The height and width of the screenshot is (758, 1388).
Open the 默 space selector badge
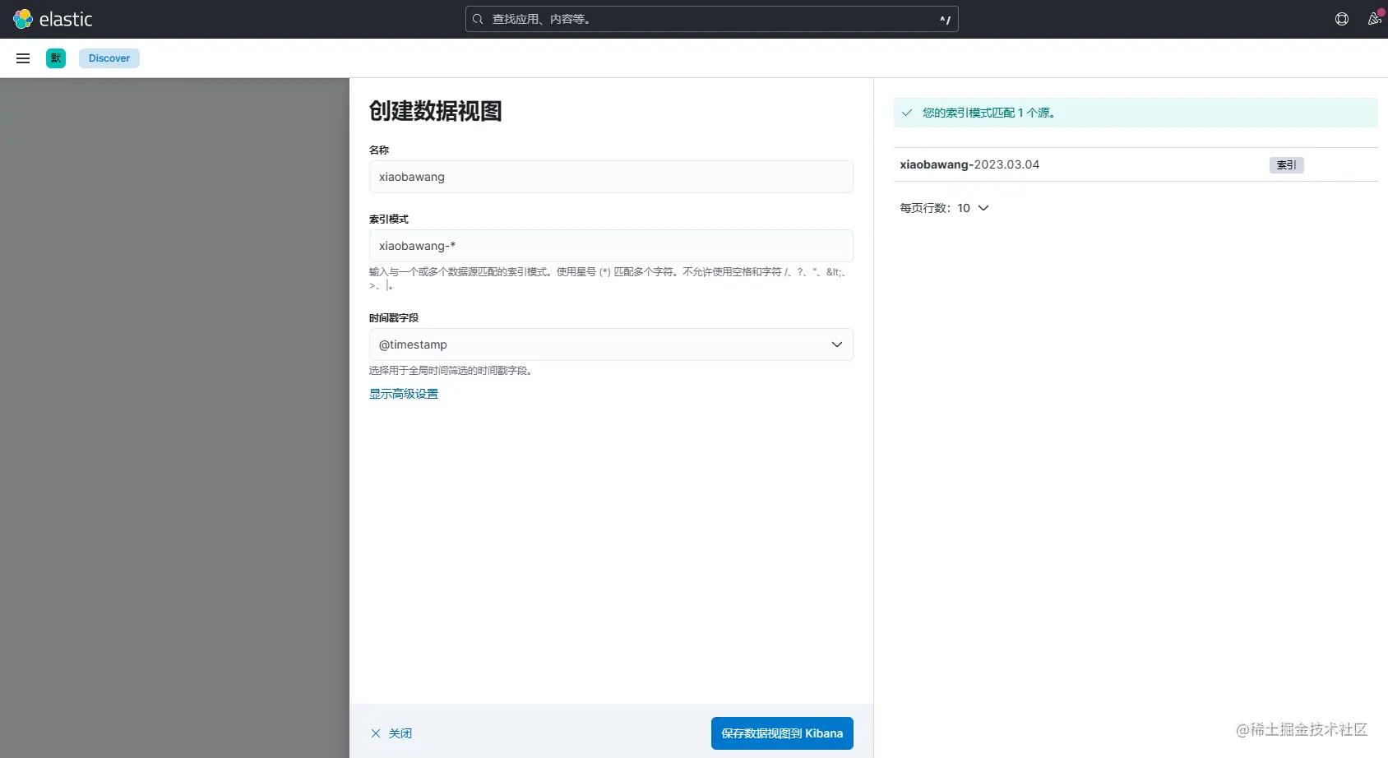(55, 58)
